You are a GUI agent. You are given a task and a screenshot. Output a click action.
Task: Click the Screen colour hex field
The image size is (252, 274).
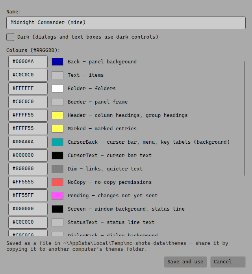coord(28,209)
